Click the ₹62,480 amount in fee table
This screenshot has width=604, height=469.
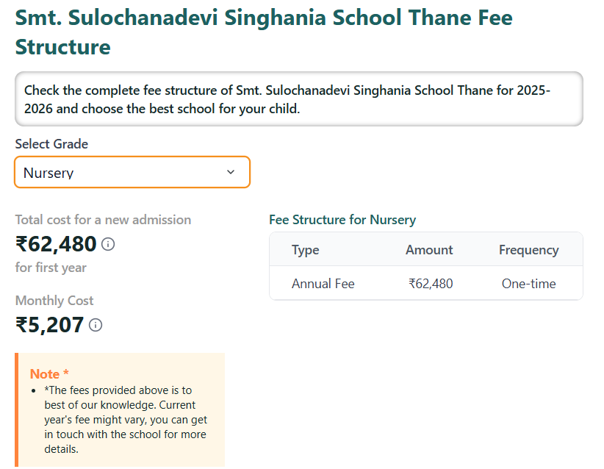click(x=431, y=284)
